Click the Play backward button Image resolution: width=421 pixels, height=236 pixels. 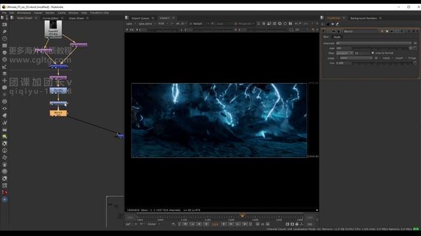[206, 224]
